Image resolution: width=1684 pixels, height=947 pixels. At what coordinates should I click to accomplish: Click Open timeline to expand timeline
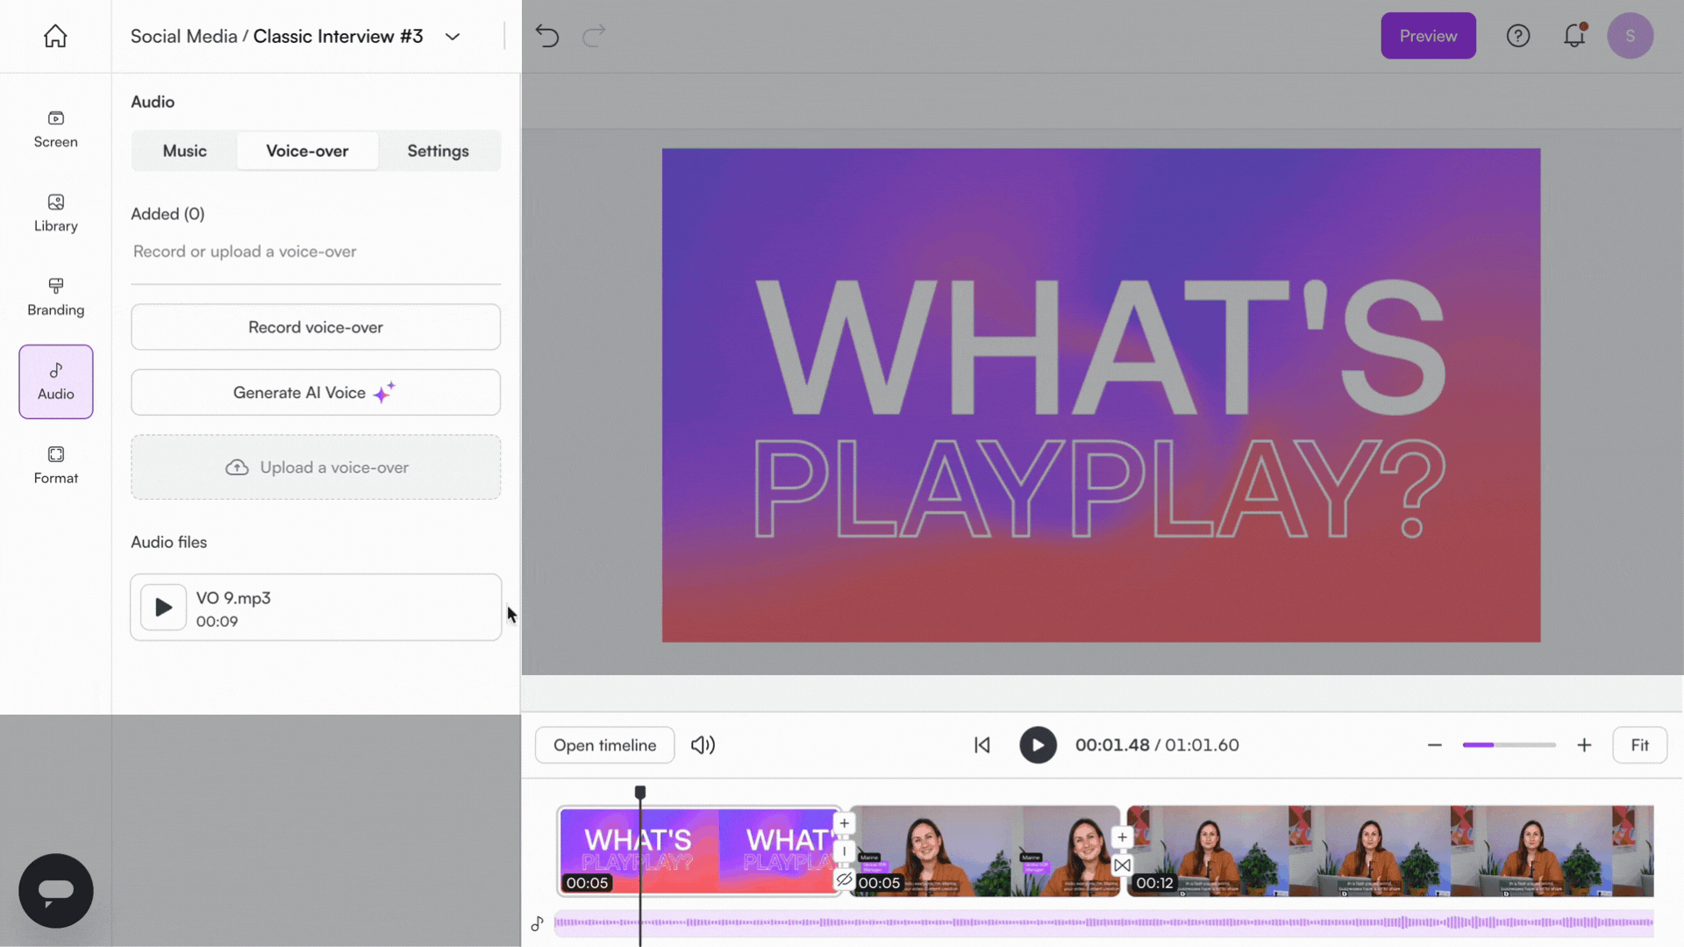tap(604, 745)
